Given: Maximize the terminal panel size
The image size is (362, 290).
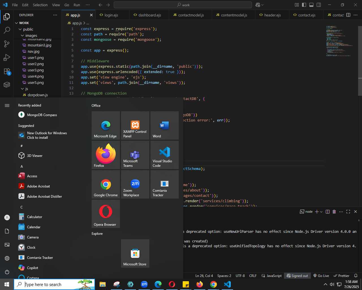Looking at the screenshot, I should click(348, 212).
